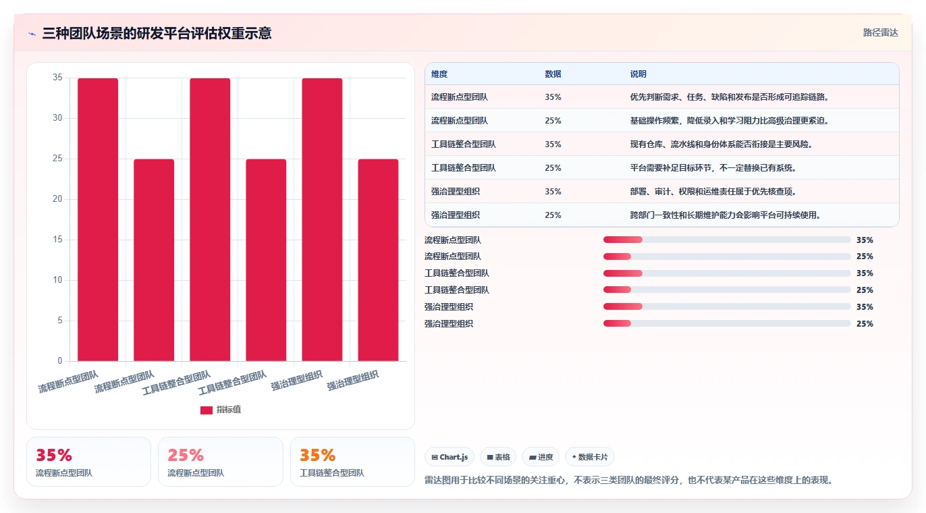Select the Chart.js tag chip

tap(450, 457)
